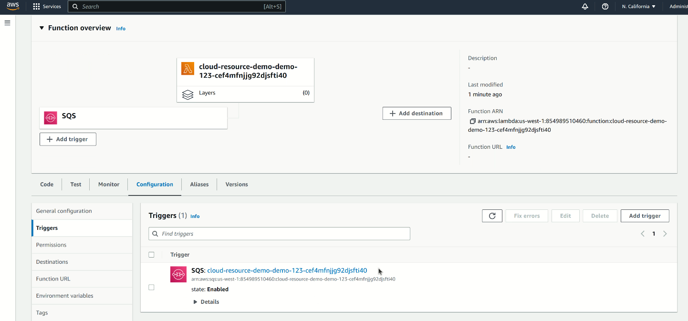Click Add trigger in function overview
Viewport: 688px width, 321px height.
pyautogui.click(x=68, y=139)
